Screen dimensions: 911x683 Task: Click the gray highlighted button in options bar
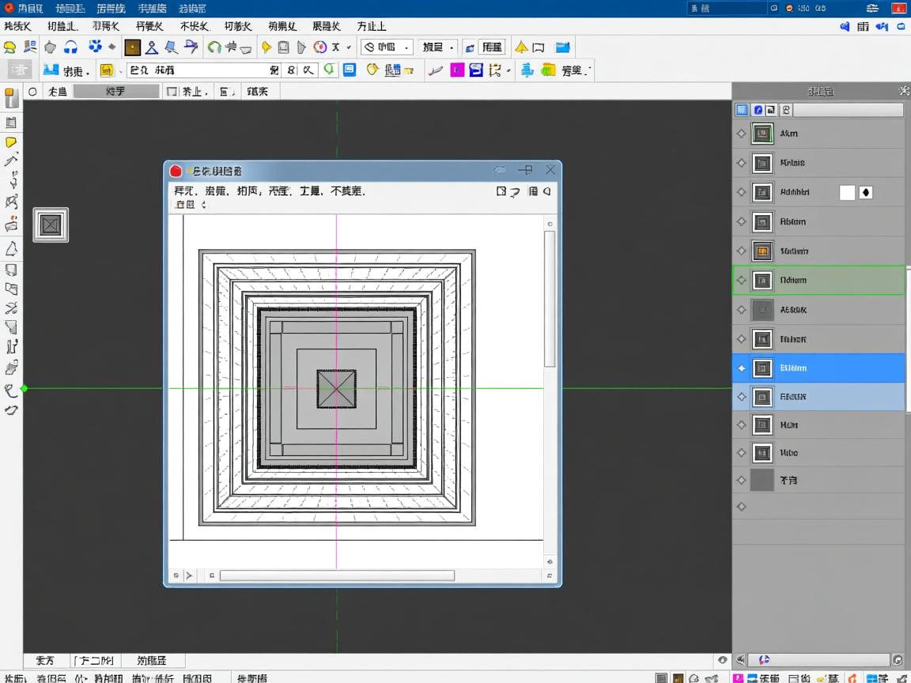pyautogui.click(x=116, y=92)
